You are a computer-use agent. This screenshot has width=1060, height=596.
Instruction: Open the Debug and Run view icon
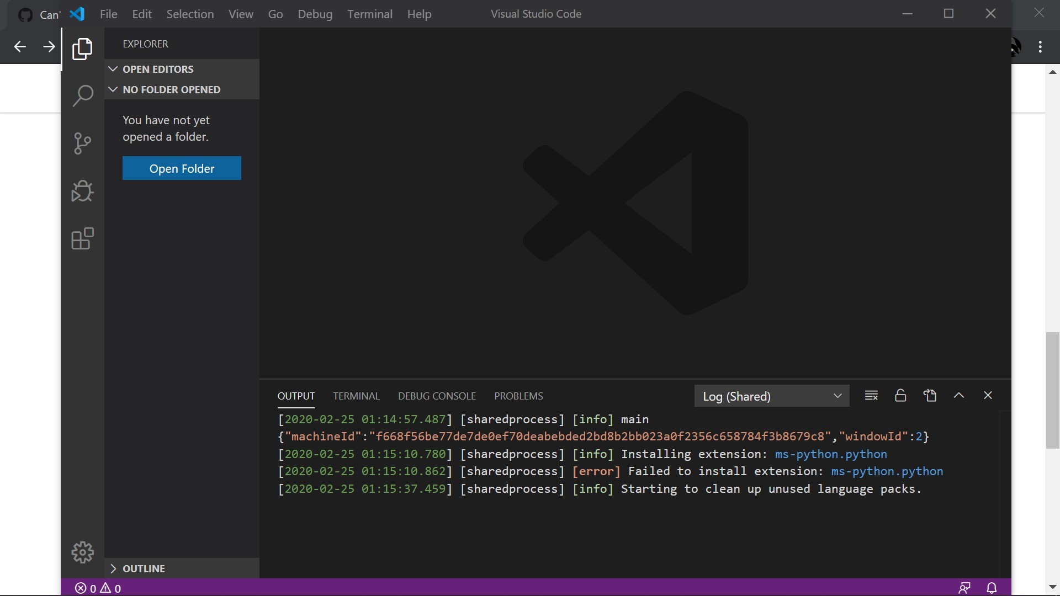82,191
